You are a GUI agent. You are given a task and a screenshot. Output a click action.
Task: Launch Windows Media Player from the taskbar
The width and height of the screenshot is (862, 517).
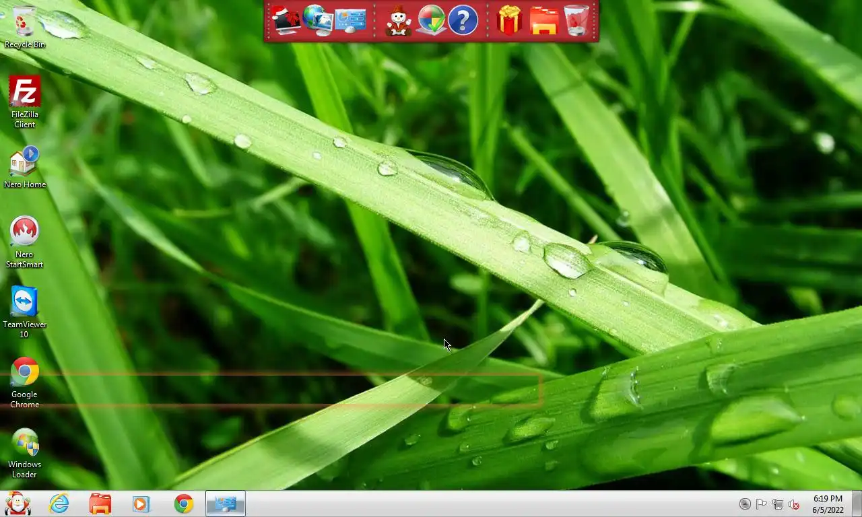pyautogui.click(x=141, y=504)
